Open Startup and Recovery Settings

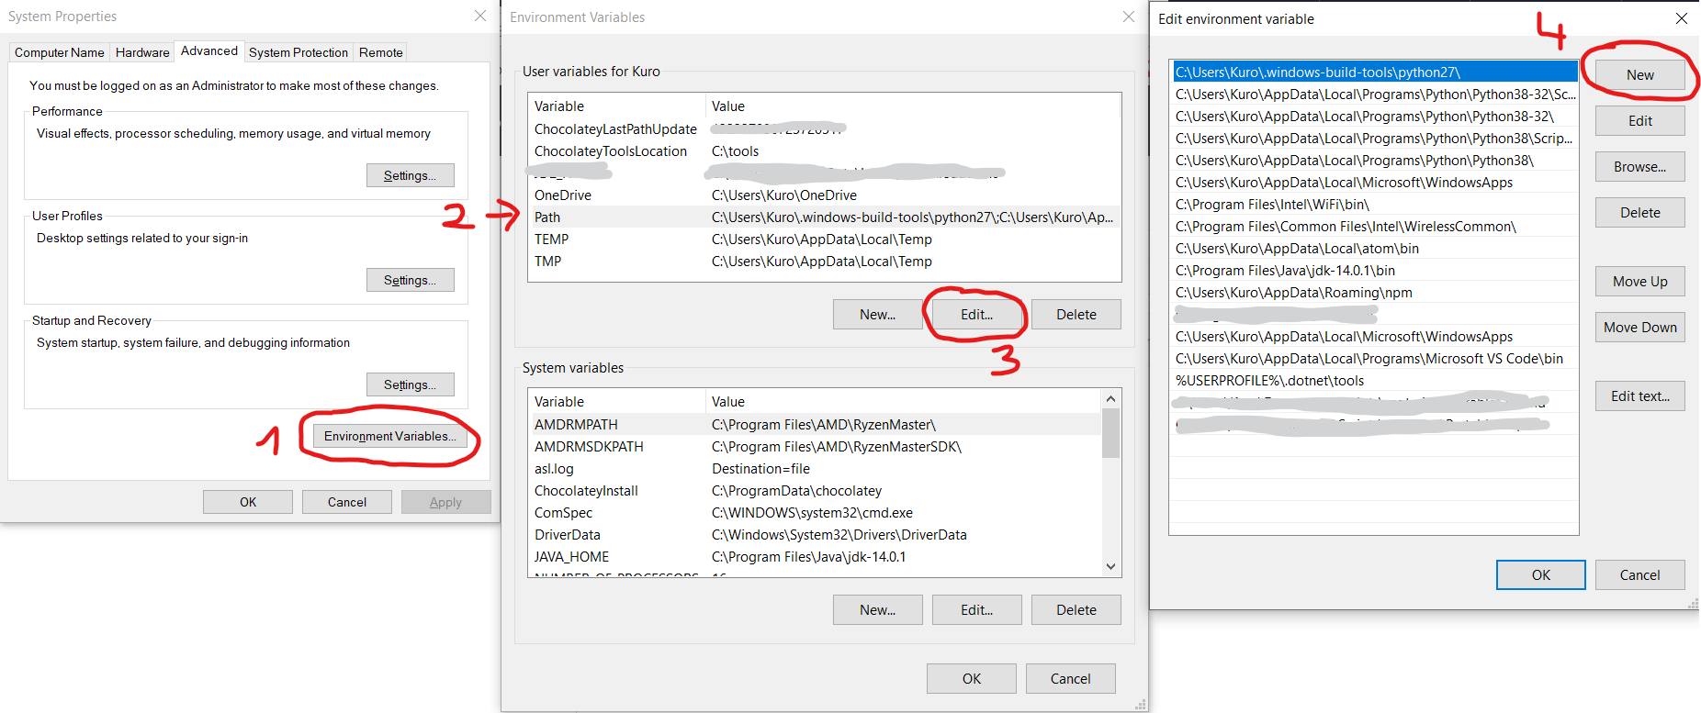tap(410, 384)
